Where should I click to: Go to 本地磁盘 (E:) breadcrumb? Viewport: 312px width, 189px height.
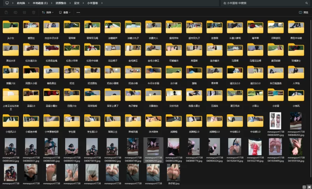coord(40,3)
